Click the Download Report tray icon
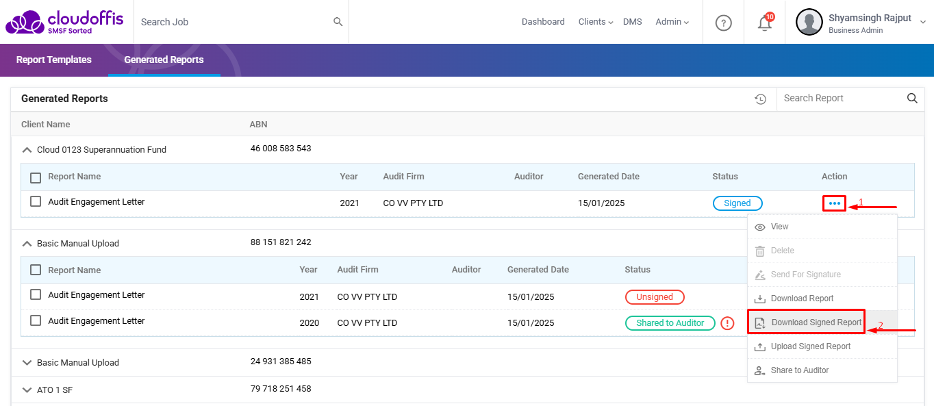Image resolution: width=934 pixels, height=406 pixels. pyautogui.click(x=759, y=299)
